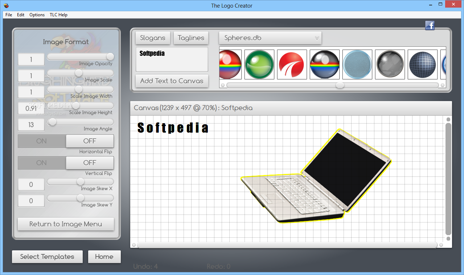Image resolution: width=464 pixels, height=275 pixels.
Task: Choose the black rainbow-striped sphere
Action: point(325,64)
